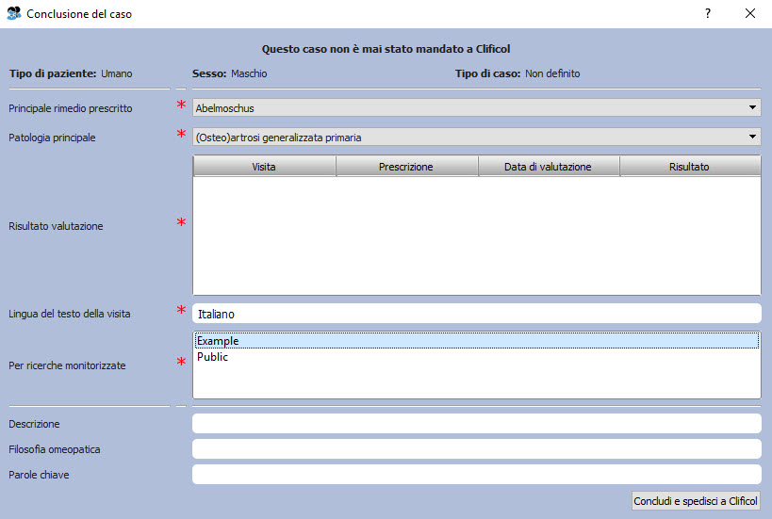Click the question mark help button

point(708,13)
